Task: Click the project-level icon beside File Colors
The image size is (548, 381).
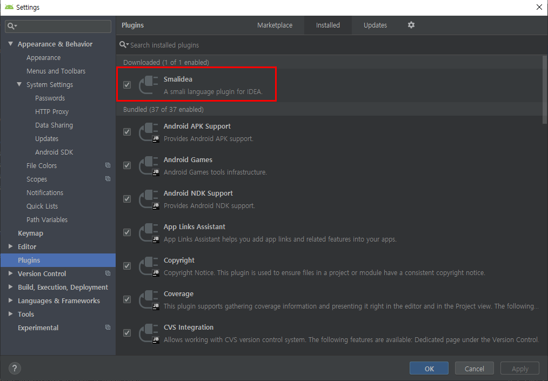Action: tap(108, 165)
